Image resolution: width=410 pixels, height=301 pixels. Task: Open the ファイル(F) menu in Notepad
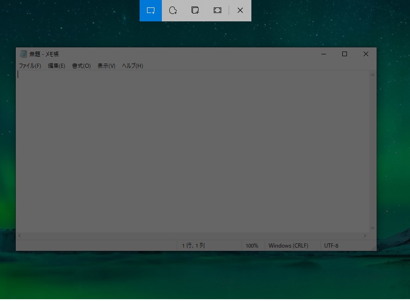(30, 66)
